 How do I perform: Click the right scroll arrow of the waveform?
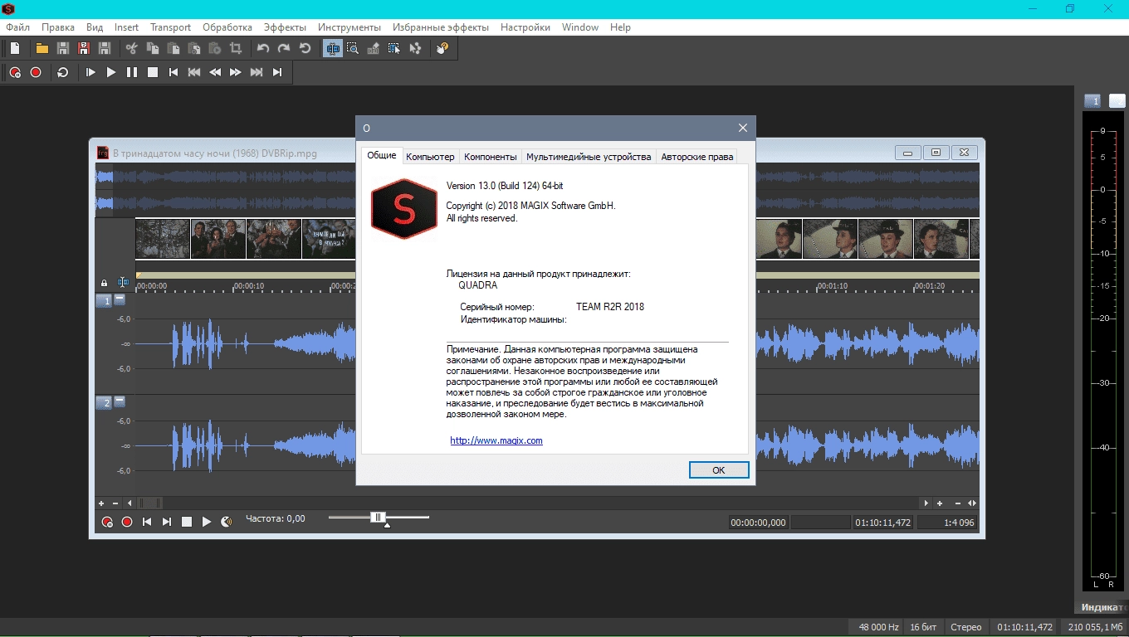point(926,503)
